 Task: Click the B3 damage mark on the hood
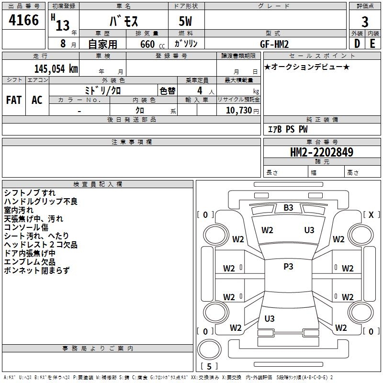288,208
